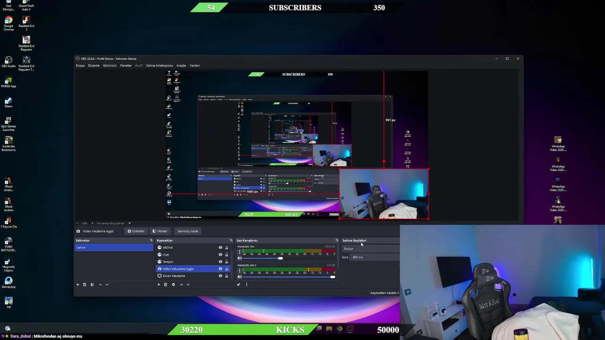605x340 pixels.
Task: Select Jnk desktop icon
Action: coord(9,303)
